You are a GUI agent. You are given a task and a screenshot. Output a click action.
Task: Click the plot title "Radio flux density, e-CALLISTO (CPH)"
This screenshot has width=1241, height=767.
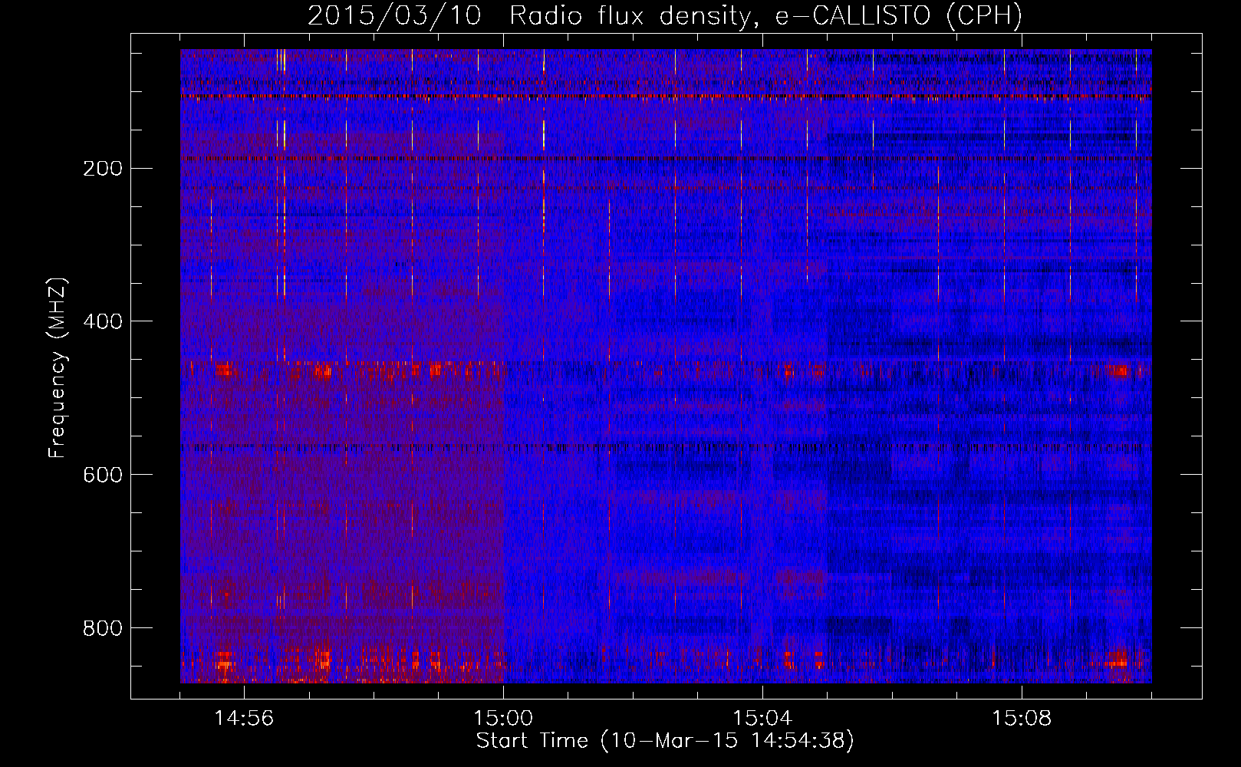pyautogui.click(x=765, y=15)
